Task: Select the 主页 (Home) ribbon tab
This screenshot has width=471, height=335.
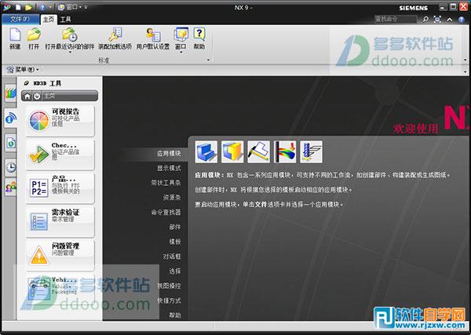Action: (49, 19)
